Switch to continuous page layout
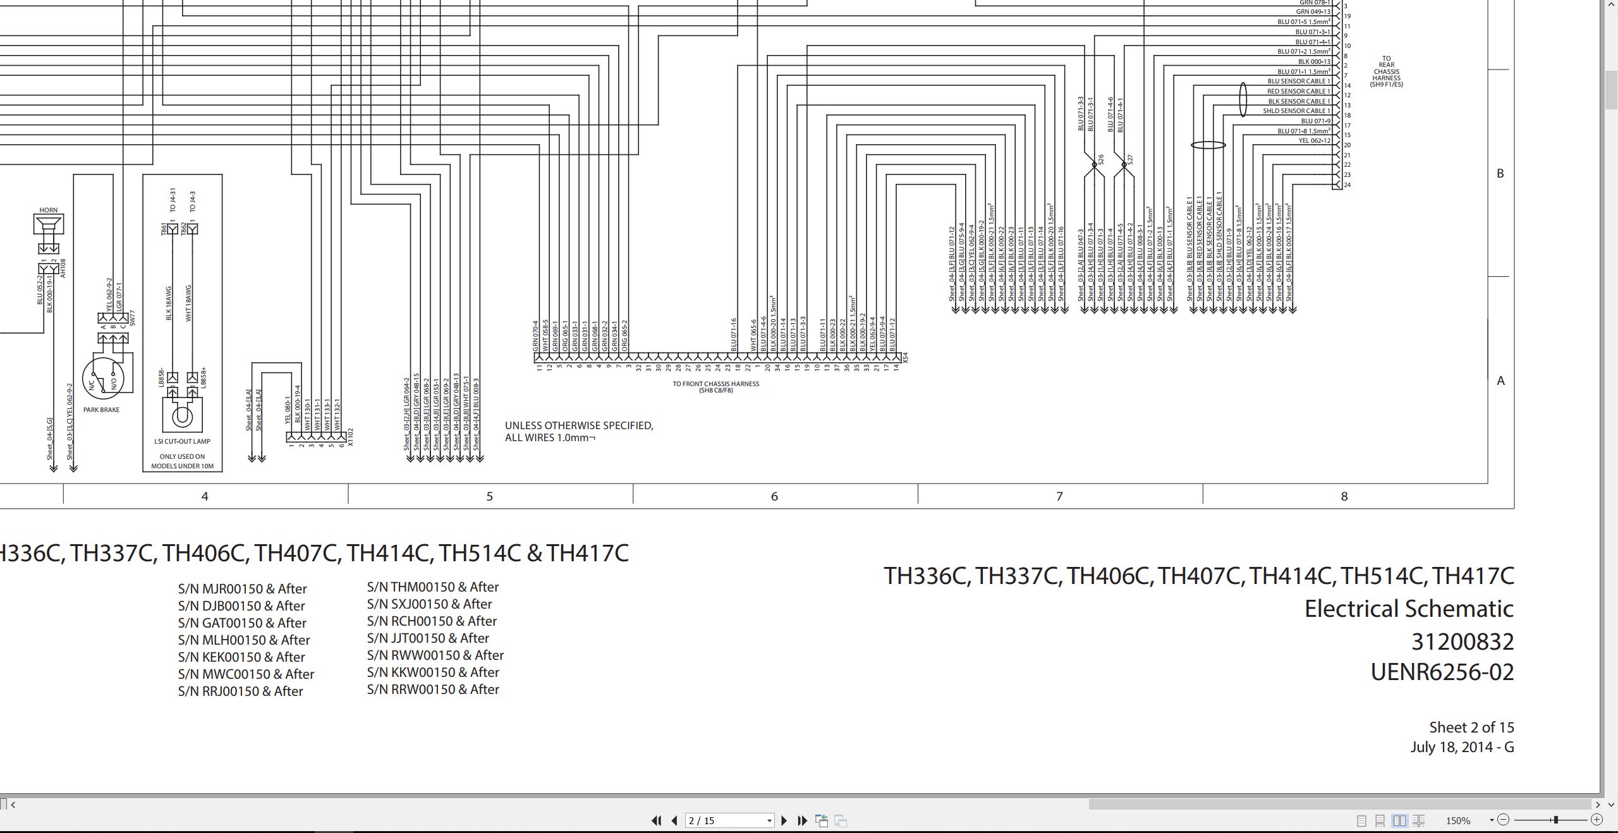The width and height of the screenshot is (1618, 833). click(x=1380, y=820)
